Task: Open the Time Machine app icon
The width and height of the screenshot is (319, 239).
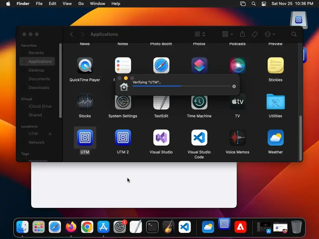Action: pyautogui.click(x=199, y=102)
